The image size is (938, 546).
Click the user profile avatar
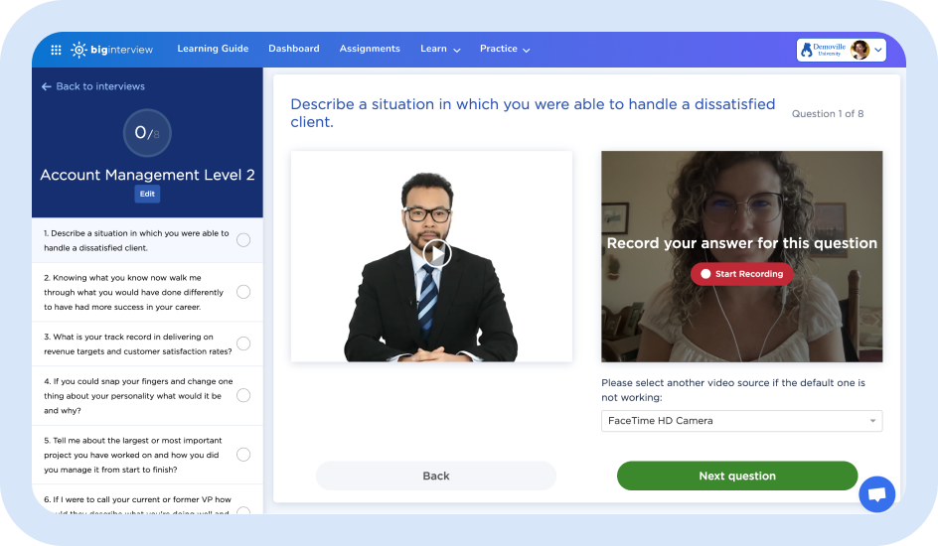[860, 50]
